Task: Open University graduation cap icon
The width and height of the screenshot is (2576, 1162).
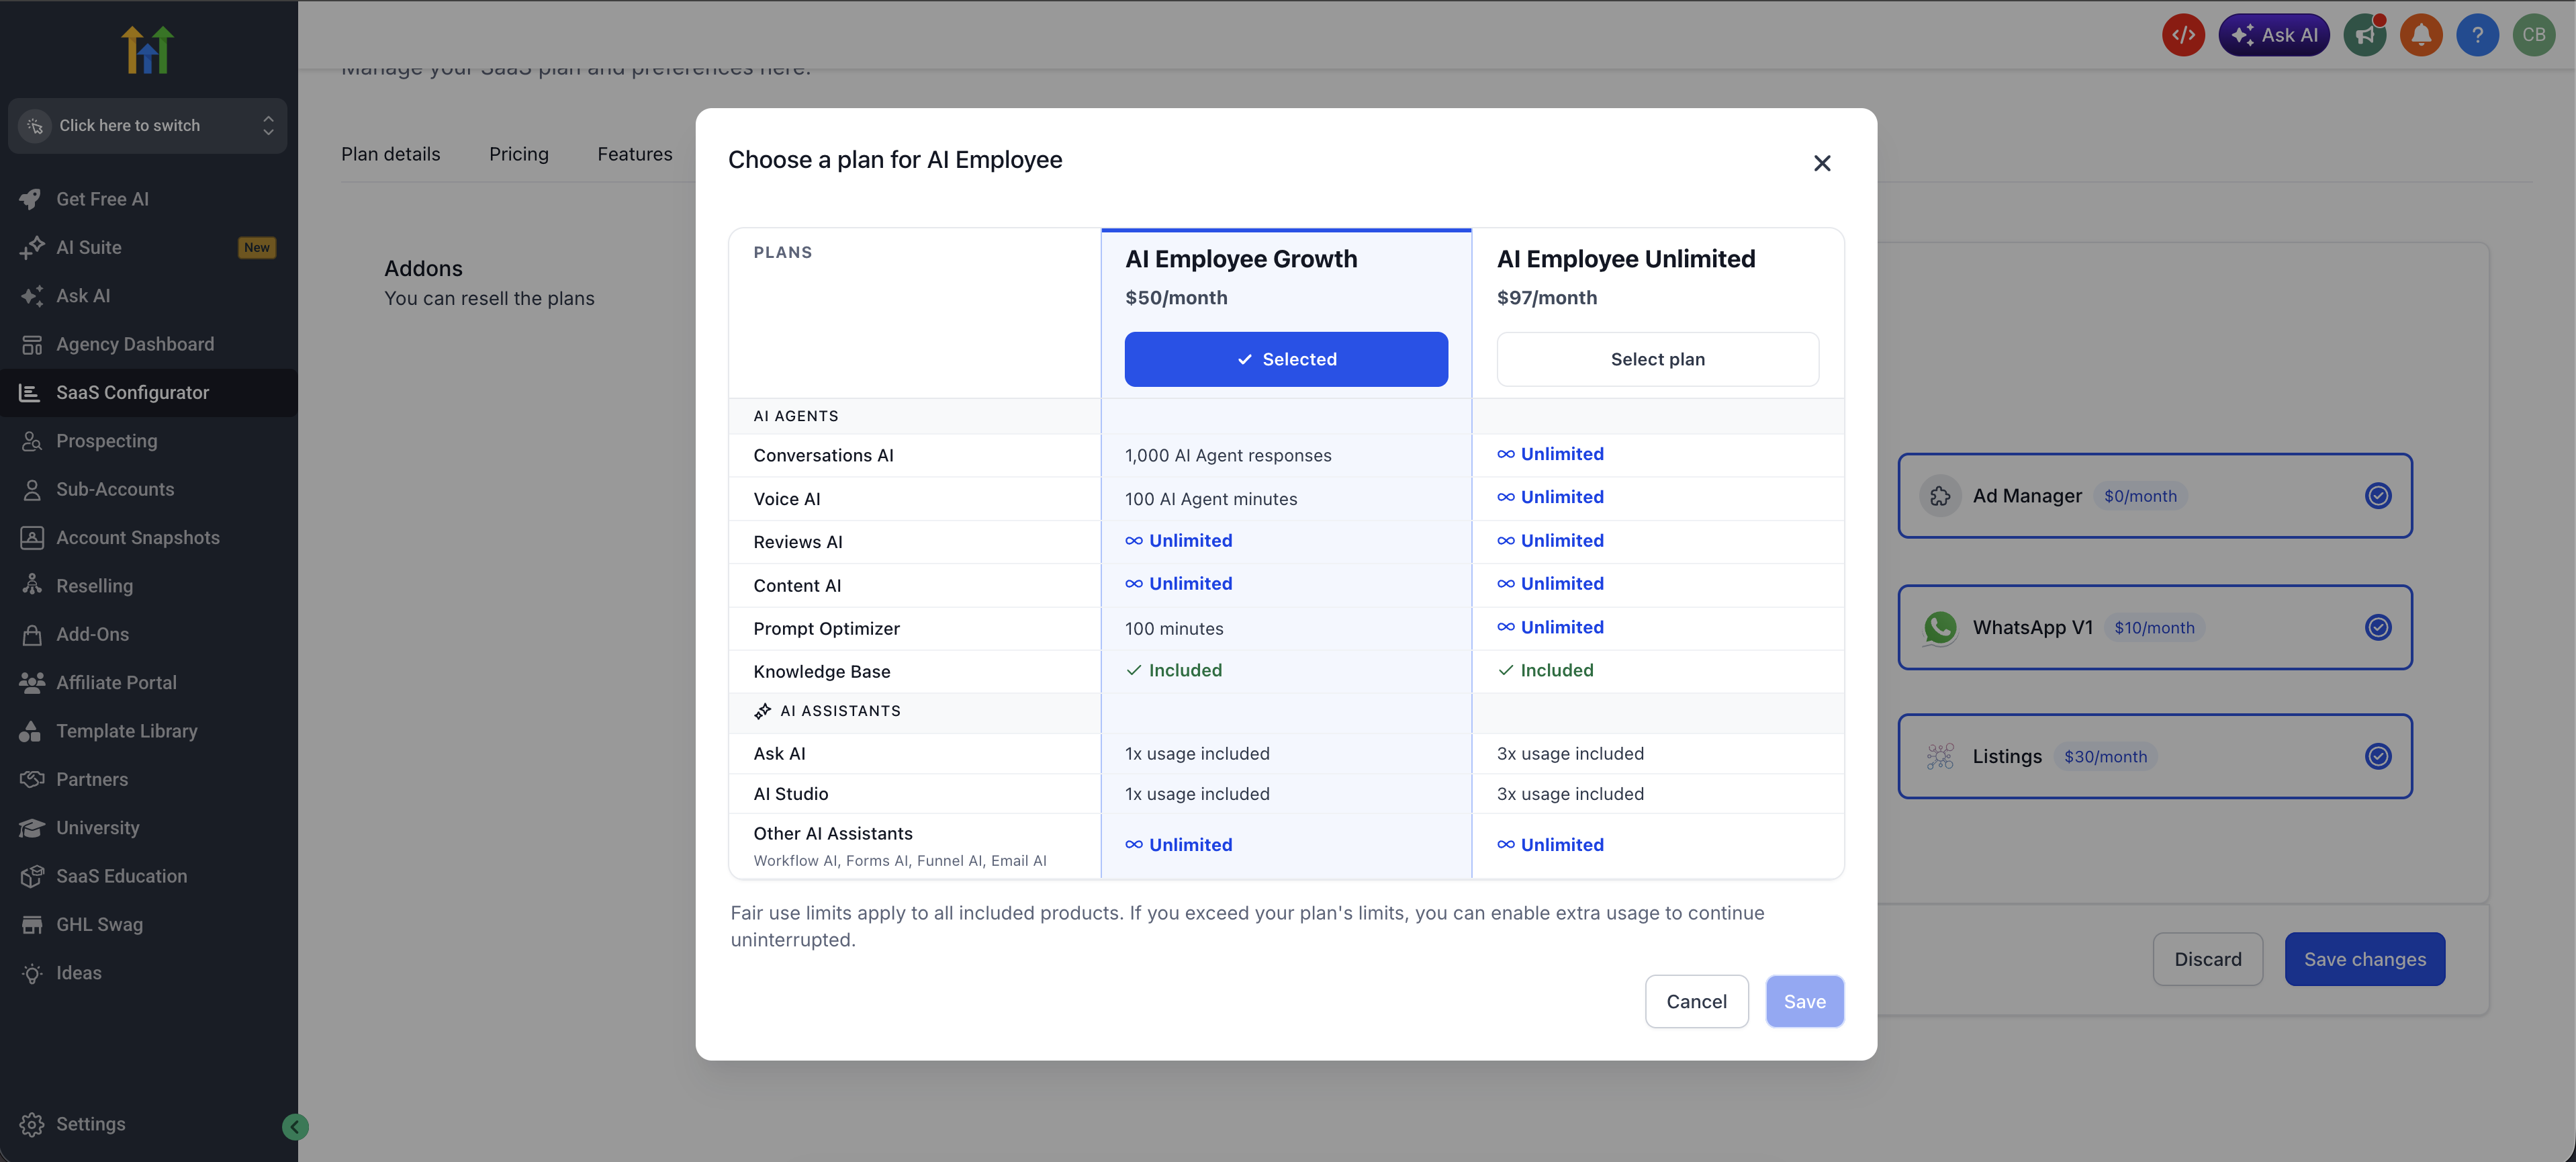Action: coord(31,828)
